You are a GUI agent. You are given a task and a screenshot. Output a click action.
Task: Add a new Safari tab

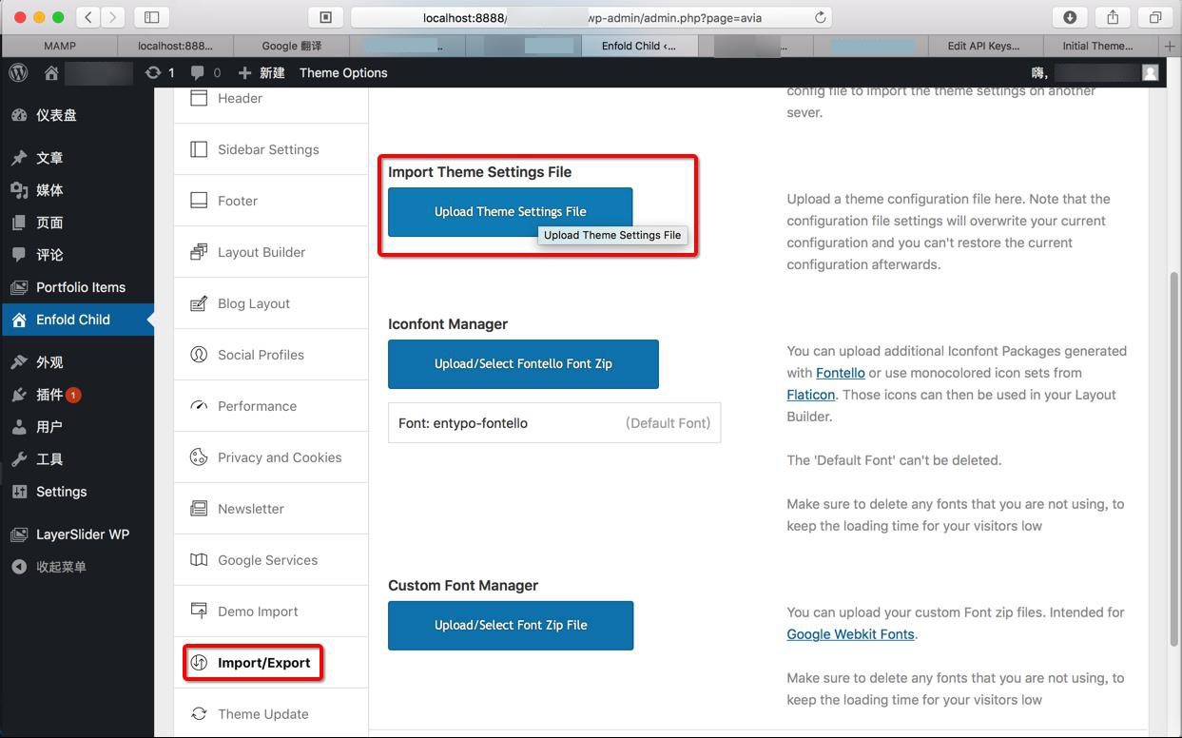(1170, 46)
